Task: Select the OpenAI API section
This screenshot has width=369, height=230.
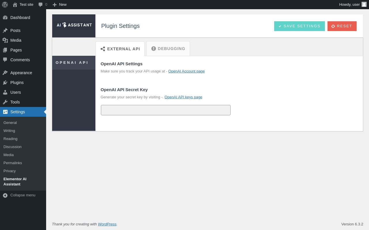Action: click(74, 63)
